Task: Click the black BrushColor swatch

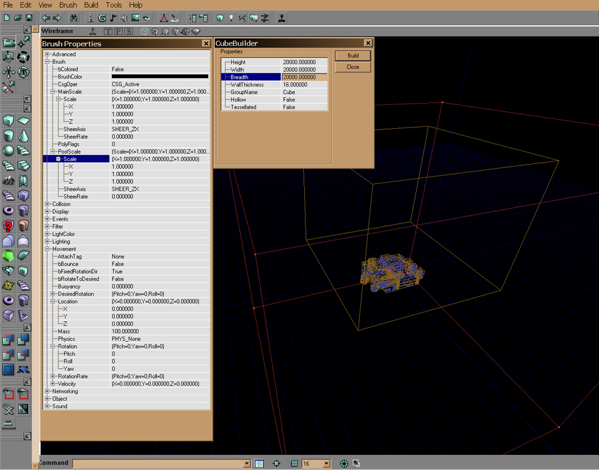Action: pyautogui.click(x=160, y=77)
